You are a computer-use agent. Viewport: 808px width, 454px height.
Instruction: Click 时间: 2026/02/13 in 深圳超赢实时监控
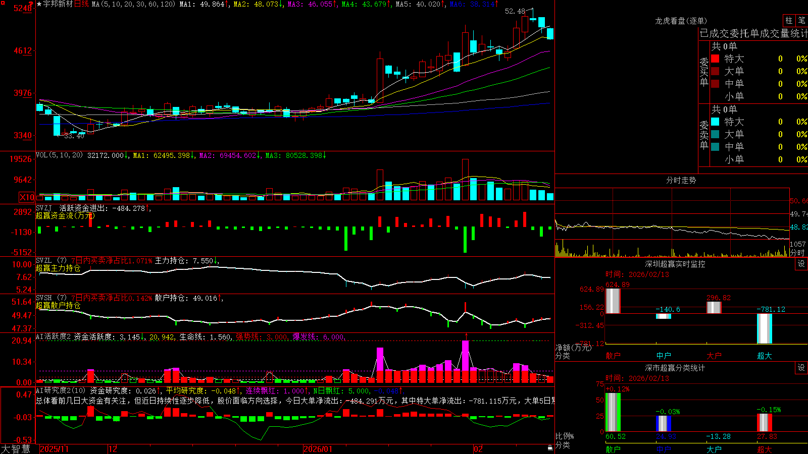[637, 274]
